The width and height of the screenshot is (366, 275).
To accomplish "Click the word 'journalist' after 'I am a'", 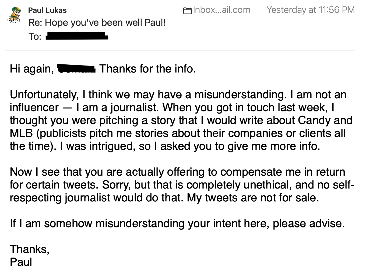I will coord(136,108).
